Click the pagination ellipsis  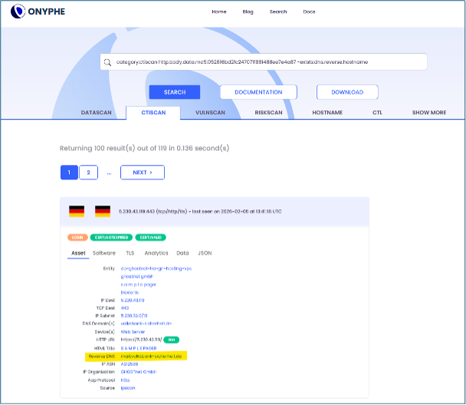tap(109, 173)
